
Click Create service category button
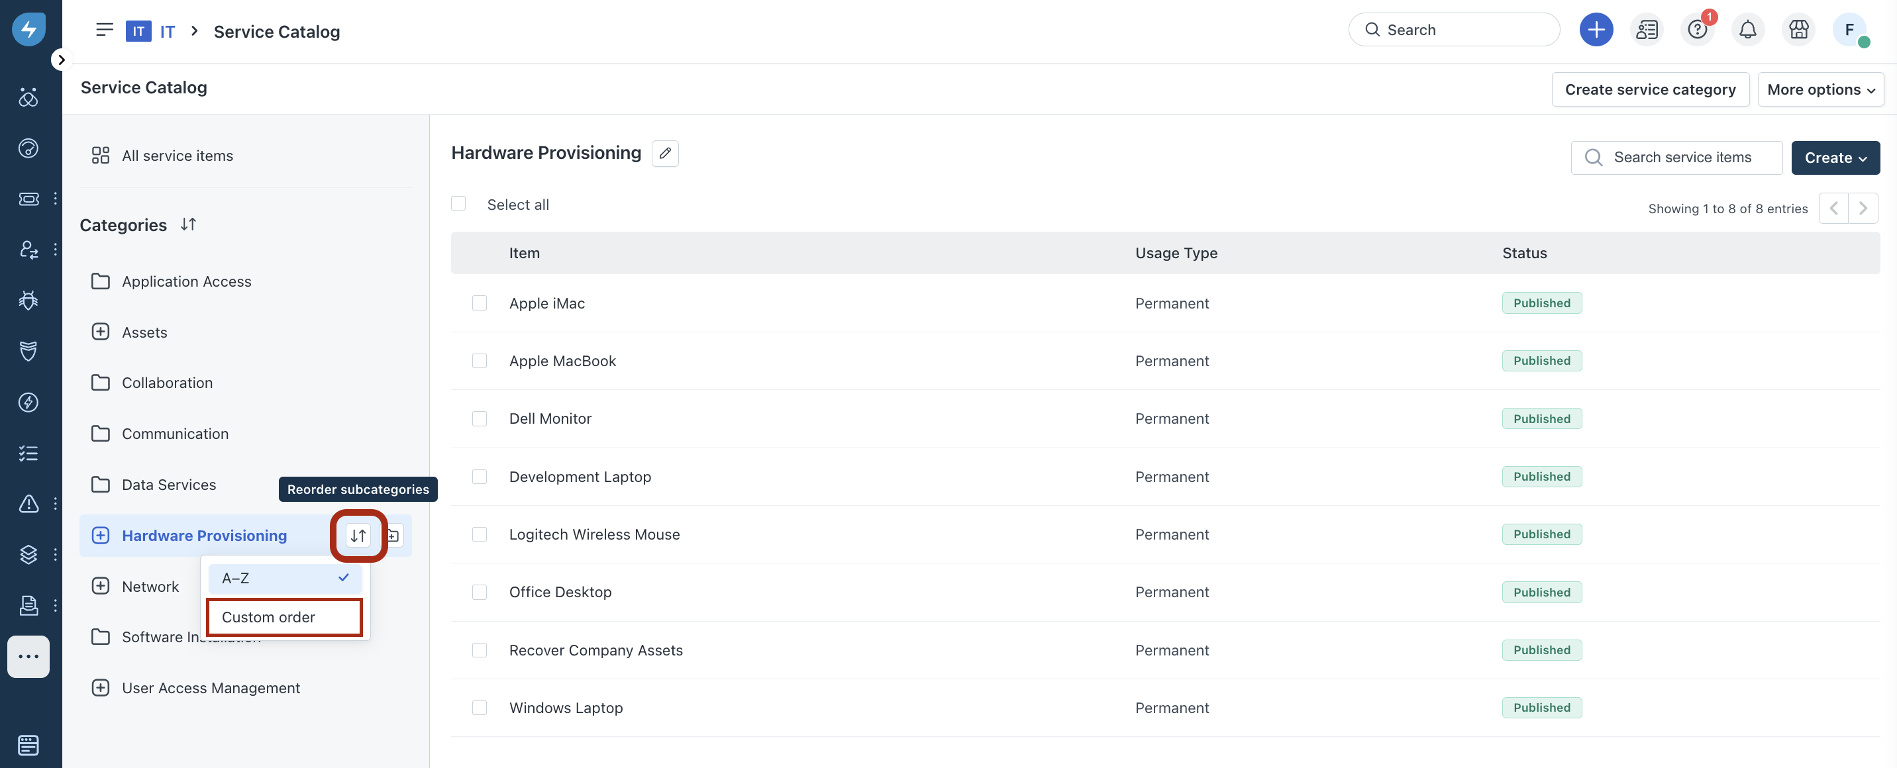click(x=1649, y=89)
